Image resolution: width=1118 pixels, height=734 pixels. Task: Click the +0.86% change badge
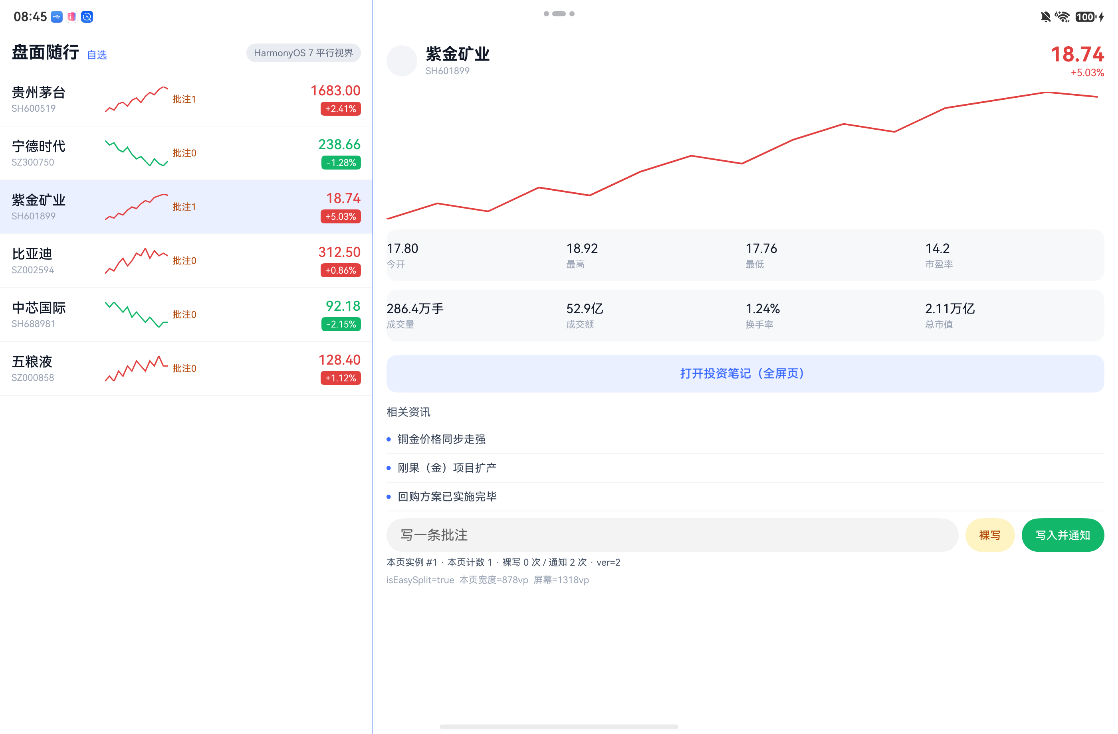click(x=341, y=270)
